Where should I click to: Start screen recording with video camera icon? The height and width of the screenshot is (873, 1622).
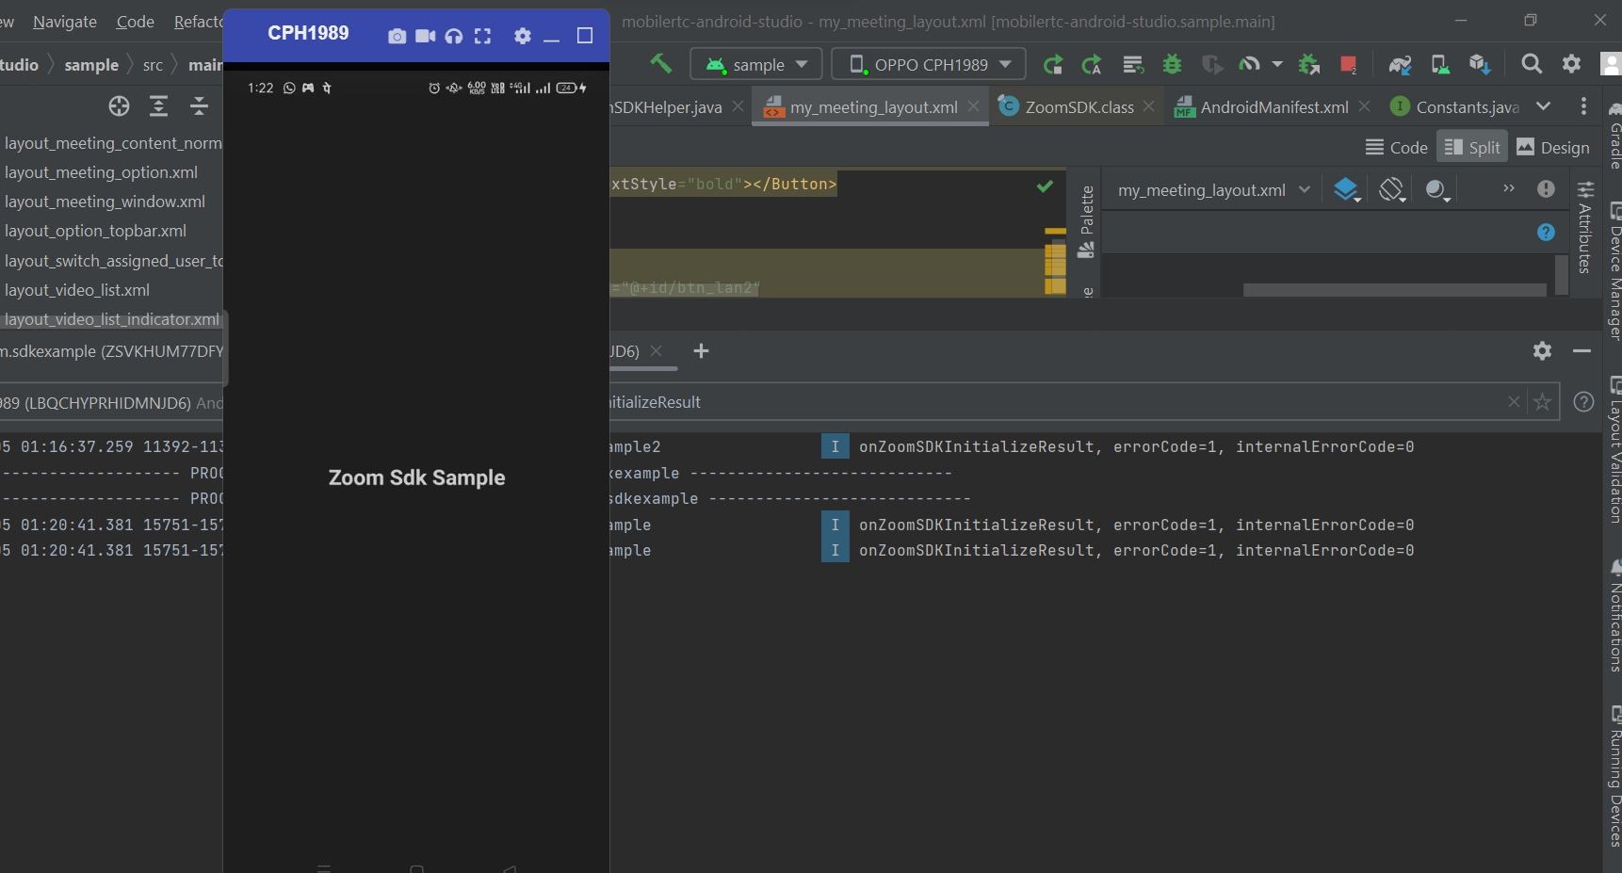(x=426, y=36)
